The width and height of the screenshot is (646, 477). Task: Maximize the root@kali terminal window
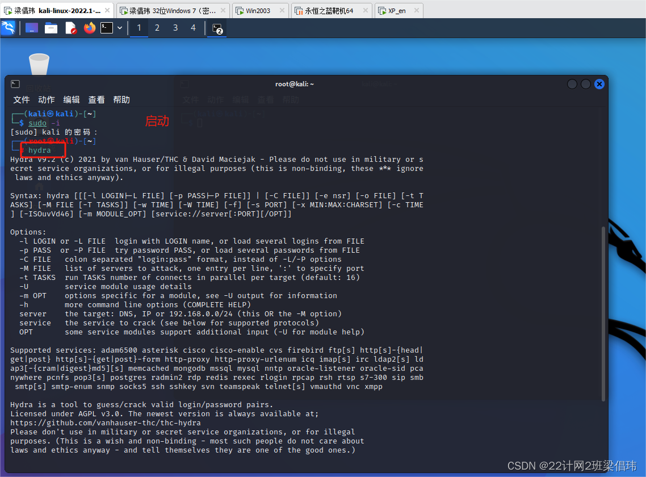(586, 84)
